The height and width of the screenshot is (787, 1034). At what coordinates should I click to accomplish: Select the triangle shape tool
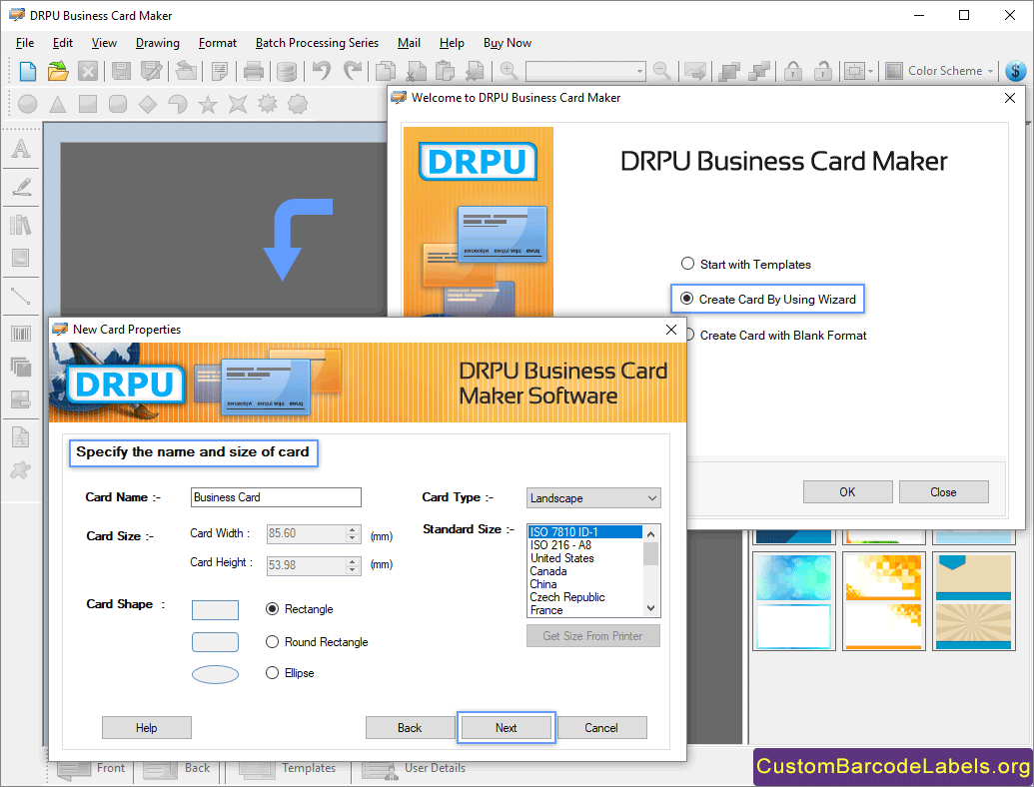click(x=58, y=104)
